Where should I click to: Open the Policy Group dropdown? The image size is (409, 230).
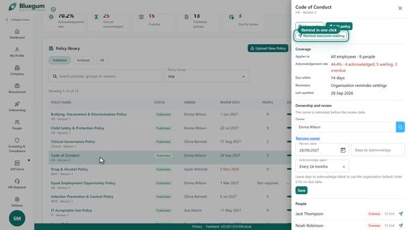[206, 77]
